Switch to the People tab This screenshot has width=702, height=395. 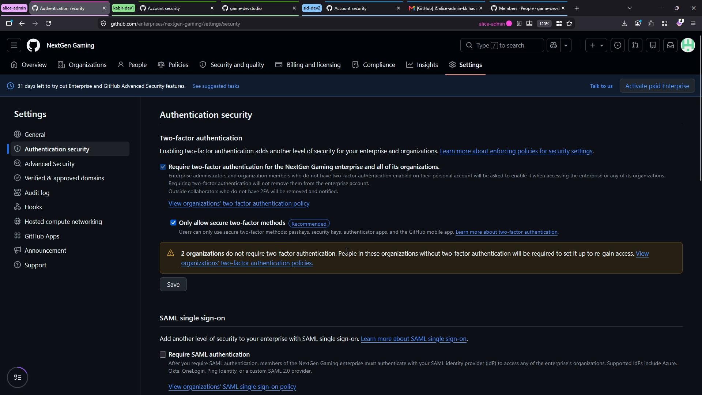click(132, 65)
